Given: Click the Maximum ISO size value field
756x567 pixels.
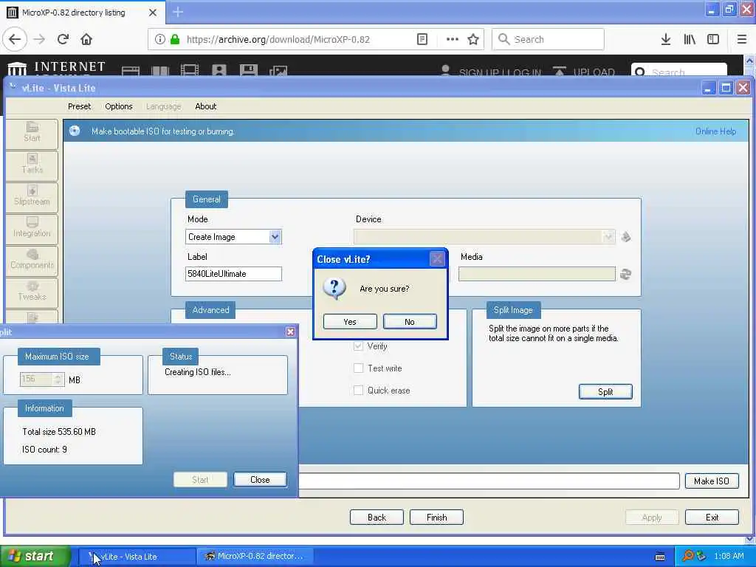Looking at the screenshot, I should 37,379.
